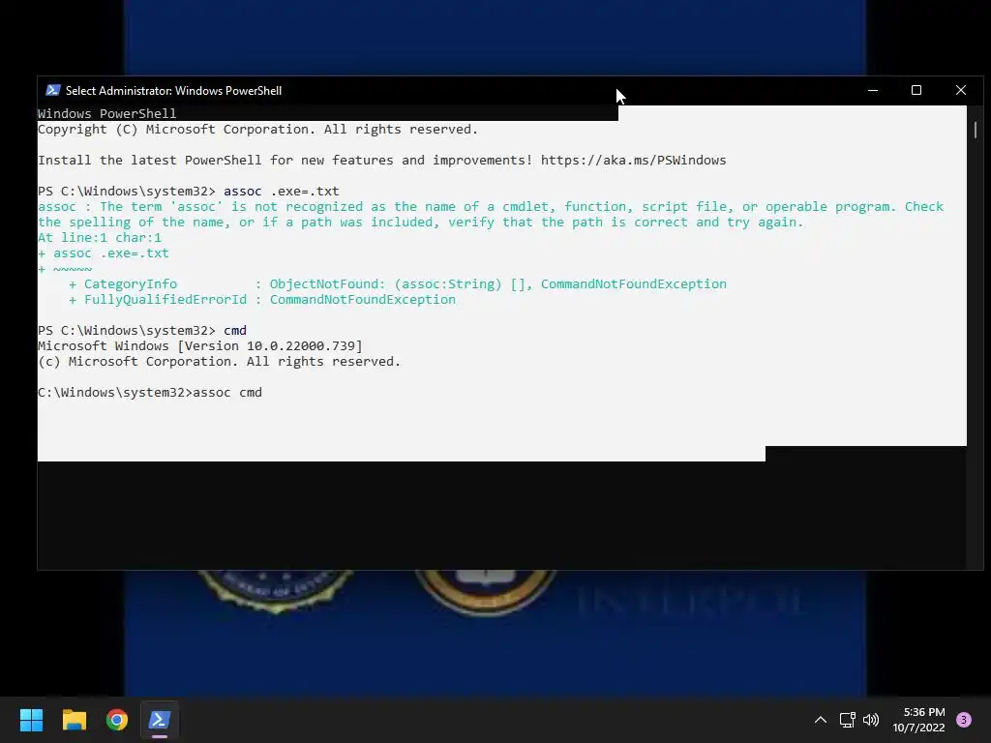991x743 pixels.
Task: Click the 'assoc .exe=.txt' command text
Action: (282, 191)
